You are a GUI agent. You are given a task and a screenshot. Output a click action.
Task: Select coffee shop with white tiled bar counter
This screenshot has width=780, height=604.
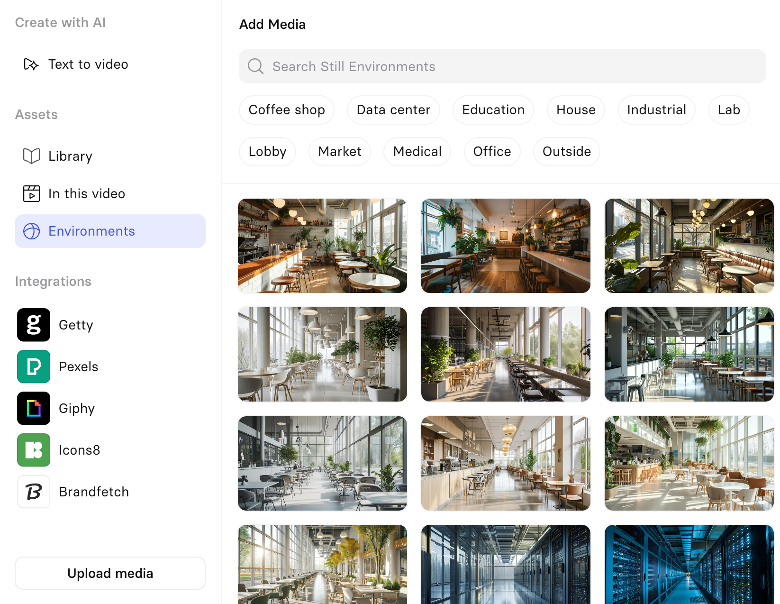322,246
